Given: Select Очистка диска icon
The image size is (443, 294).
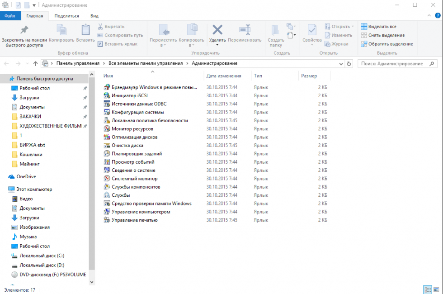Looking at the screenshot, I should click(x=107, y=145).
